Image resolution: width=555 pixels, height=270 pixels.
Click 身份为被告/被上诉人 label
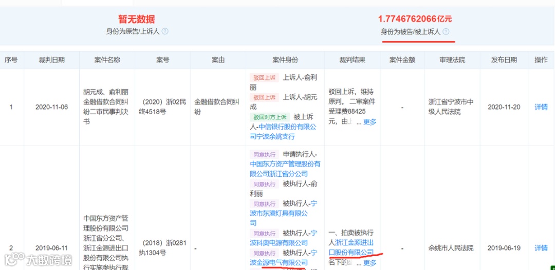click(x=411, y=32)
